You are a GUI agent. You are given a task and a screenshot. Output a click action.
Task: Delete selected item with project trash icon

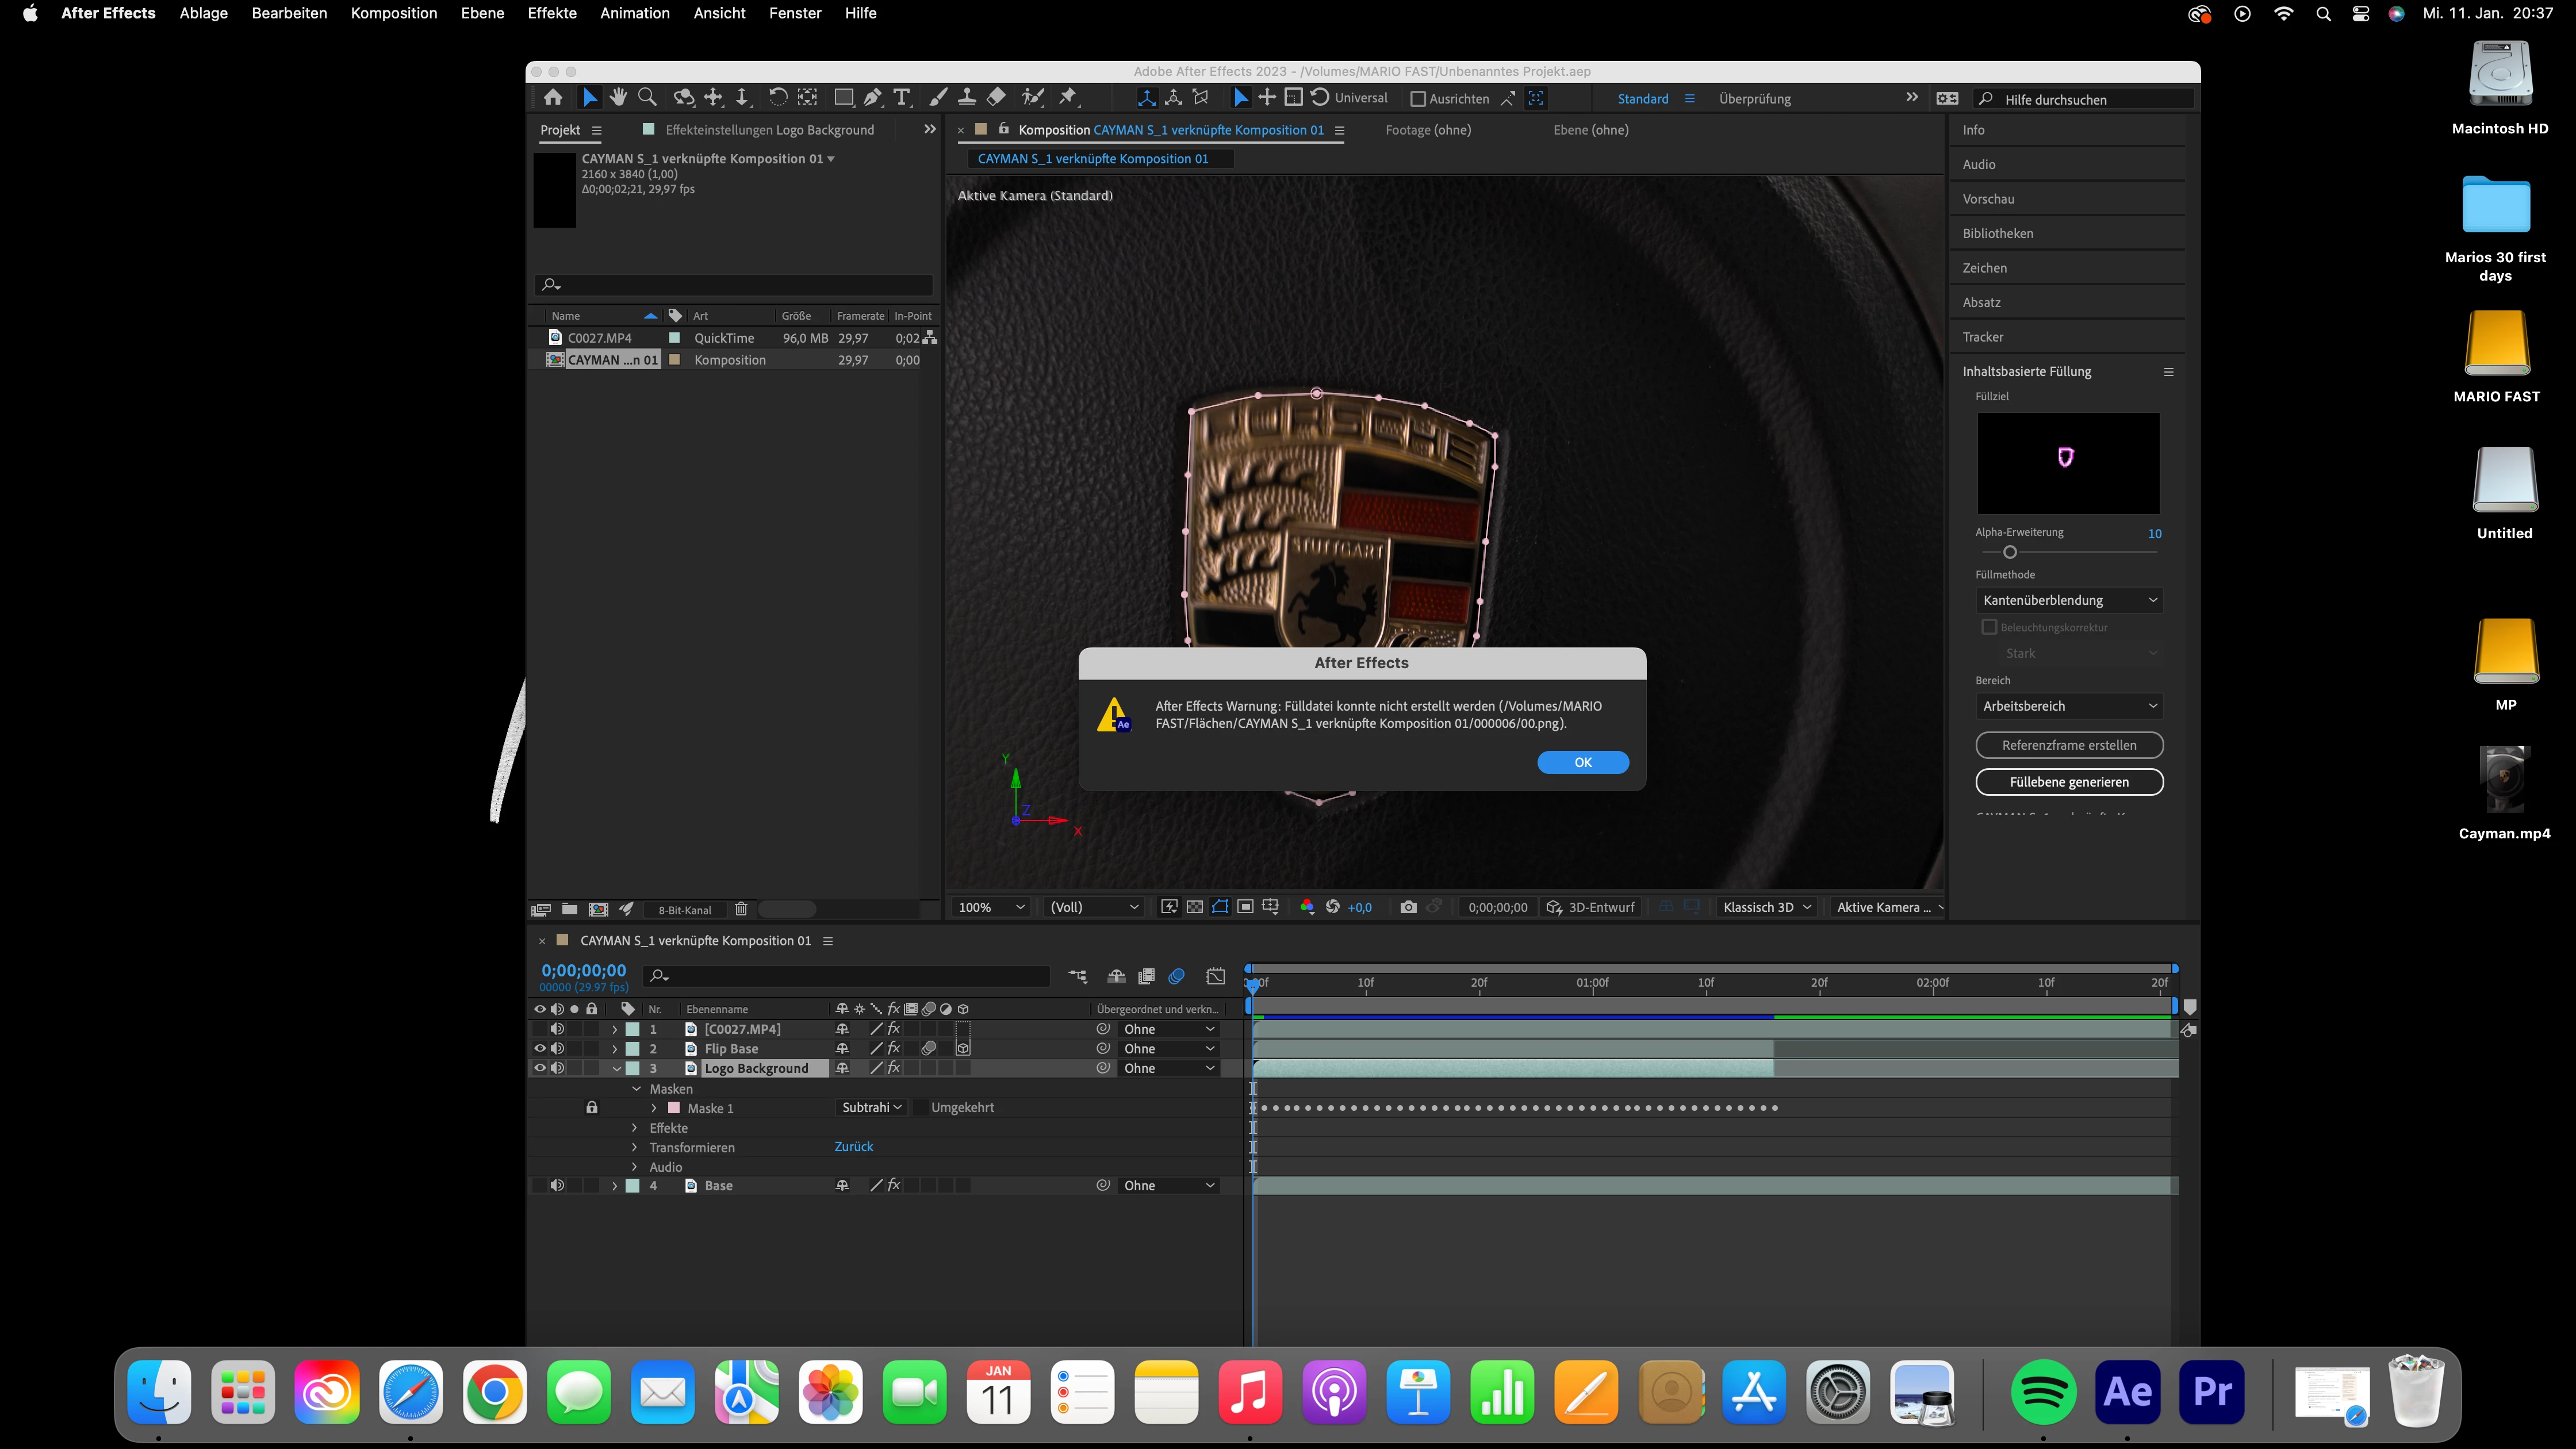[x=741, y=909]
